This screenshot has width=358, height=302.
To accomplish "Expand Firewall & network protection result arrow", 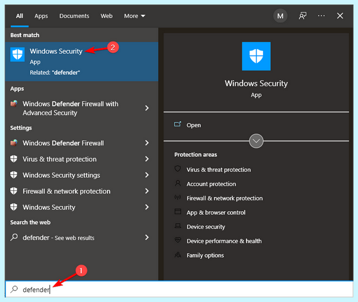I will pyautogui.click(x=147, y=191).
